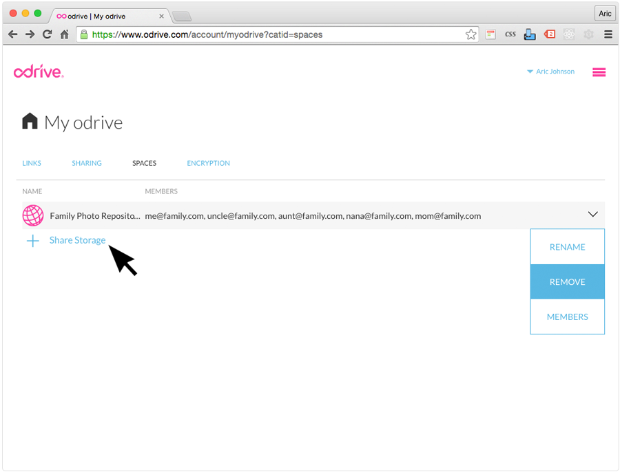Click the CSS extension icon

coord(510,34)
